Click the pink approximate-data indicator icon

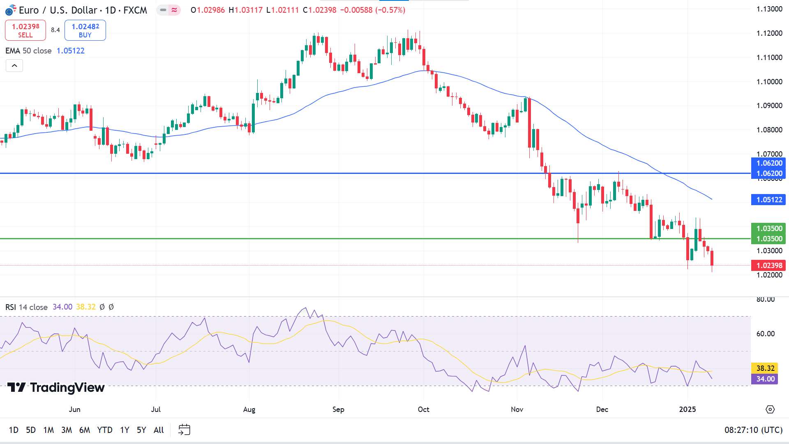pos(175,10)
